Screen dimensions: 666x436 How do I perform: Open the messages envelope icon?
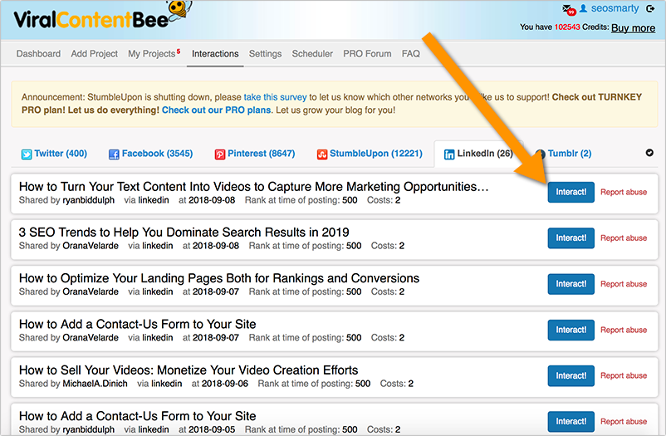tap(568, 10)
